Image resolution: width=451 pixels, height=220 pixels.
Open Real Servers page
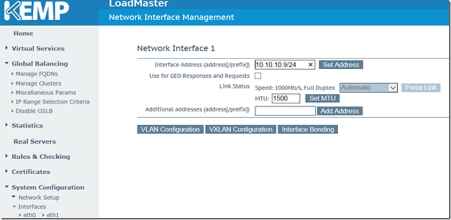tap(35, 142)
